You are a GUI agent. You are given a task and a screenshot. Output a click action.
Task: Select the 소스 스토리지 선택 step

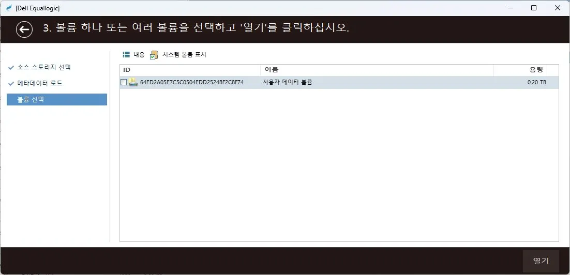(44, 67)
